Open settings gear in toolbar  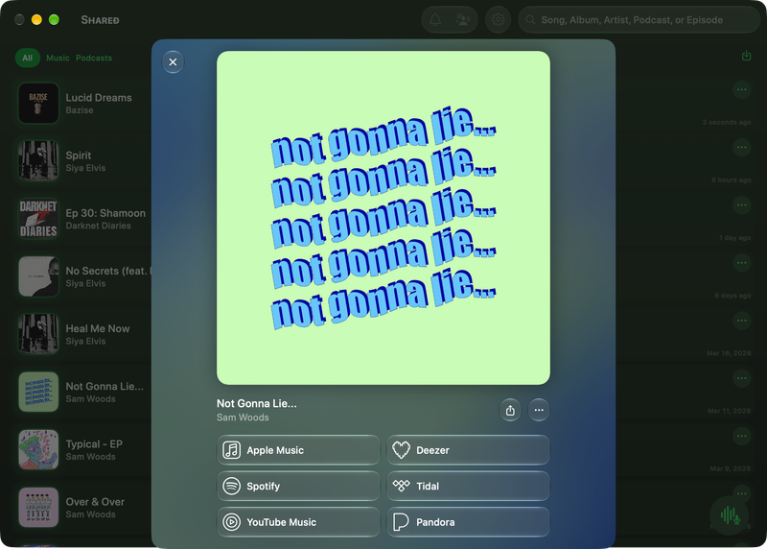[x=498, y=20]
